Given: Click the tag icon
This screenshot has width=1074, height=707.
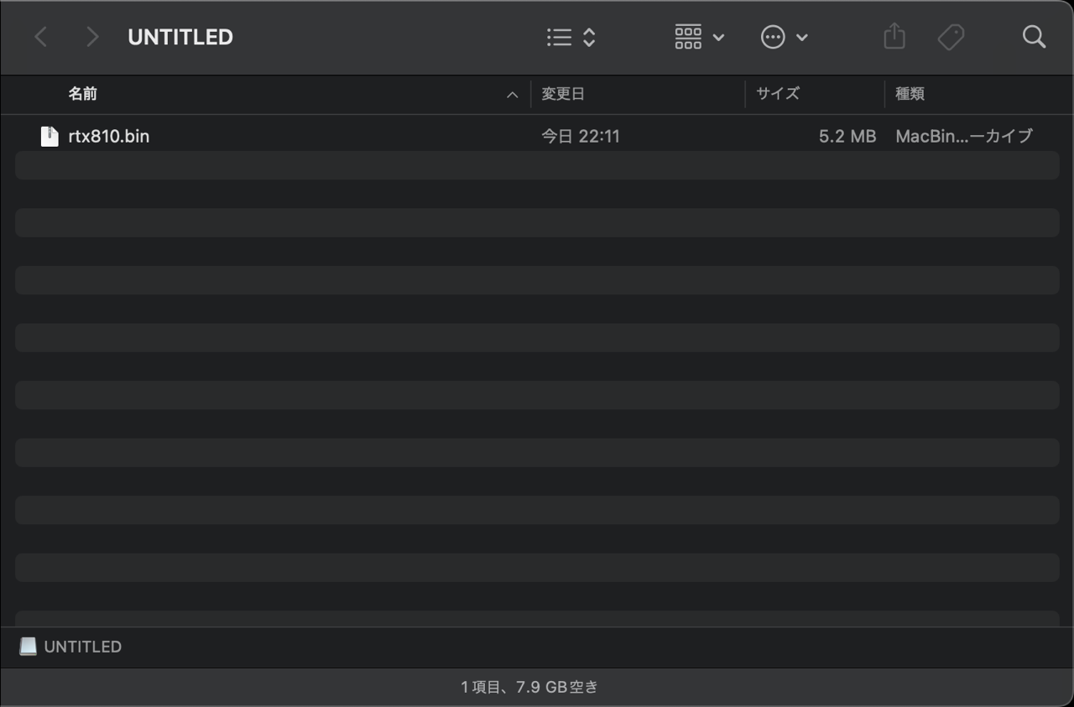Looking at the screenshot, I should pyautogui.click(x=951, y=37).
